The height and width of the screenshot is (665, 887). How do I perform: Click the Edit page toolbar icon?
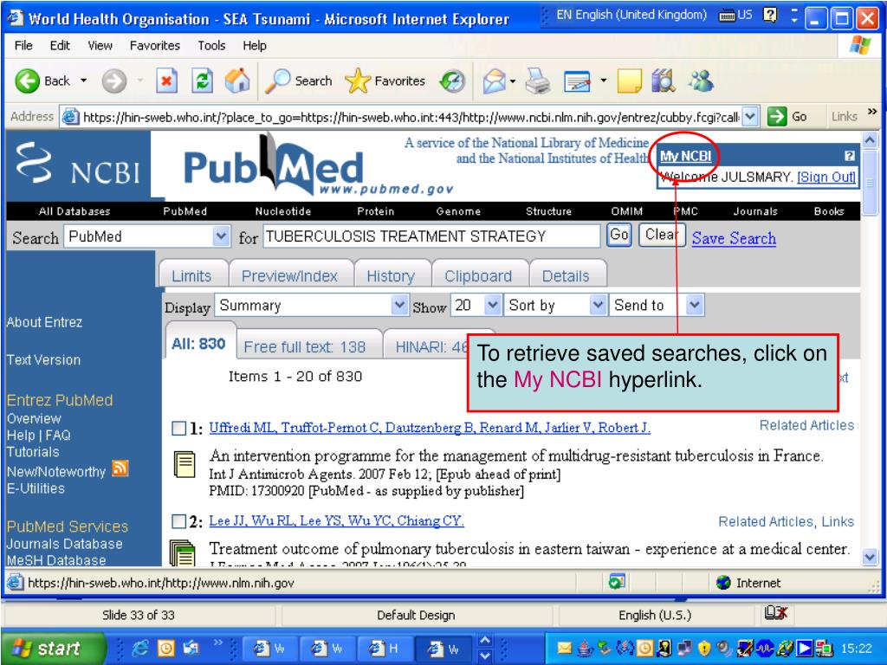577,81
